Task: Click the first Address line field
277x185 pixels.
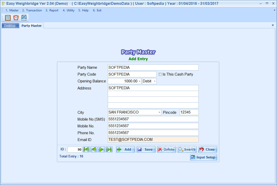Action: tap(153, 88)
